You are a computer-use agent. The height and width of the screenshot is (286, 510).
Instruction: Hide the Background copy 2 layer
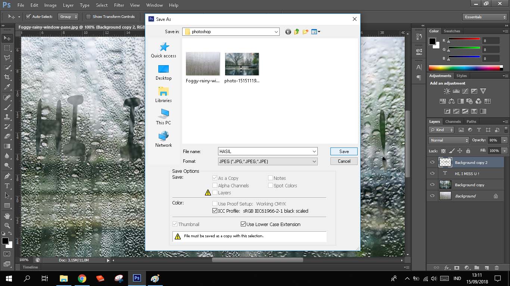tap(432, 162)
